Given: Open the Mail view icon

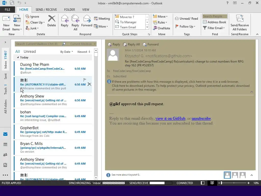Looking at the screenshot, I should pos(5,134).
